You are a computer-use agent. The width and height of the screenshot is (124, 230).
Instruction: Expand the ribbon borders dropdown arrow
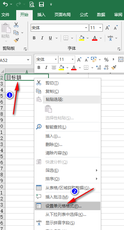click(x=72, y=38)
